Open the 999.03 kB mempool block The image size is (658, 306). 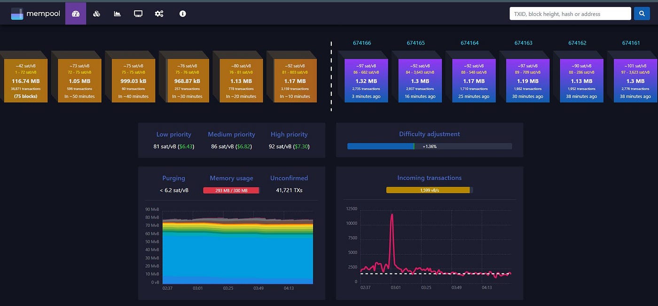[133, 80]
